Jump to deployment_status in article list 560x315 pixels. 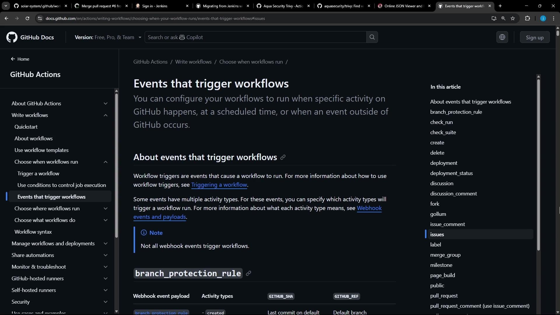451,173
